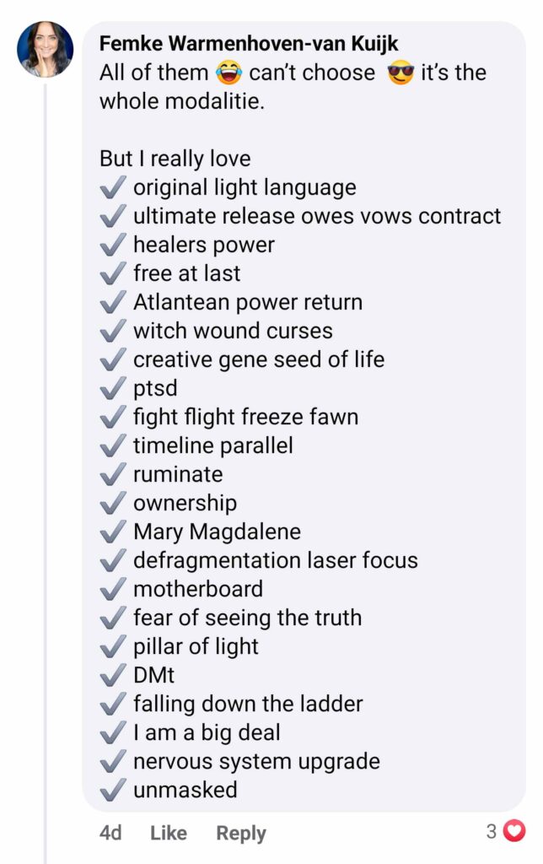Viewport: 543px width, 864px height.
Task: Click the laughing-crying emoji
Action: (x=228, y=73)
